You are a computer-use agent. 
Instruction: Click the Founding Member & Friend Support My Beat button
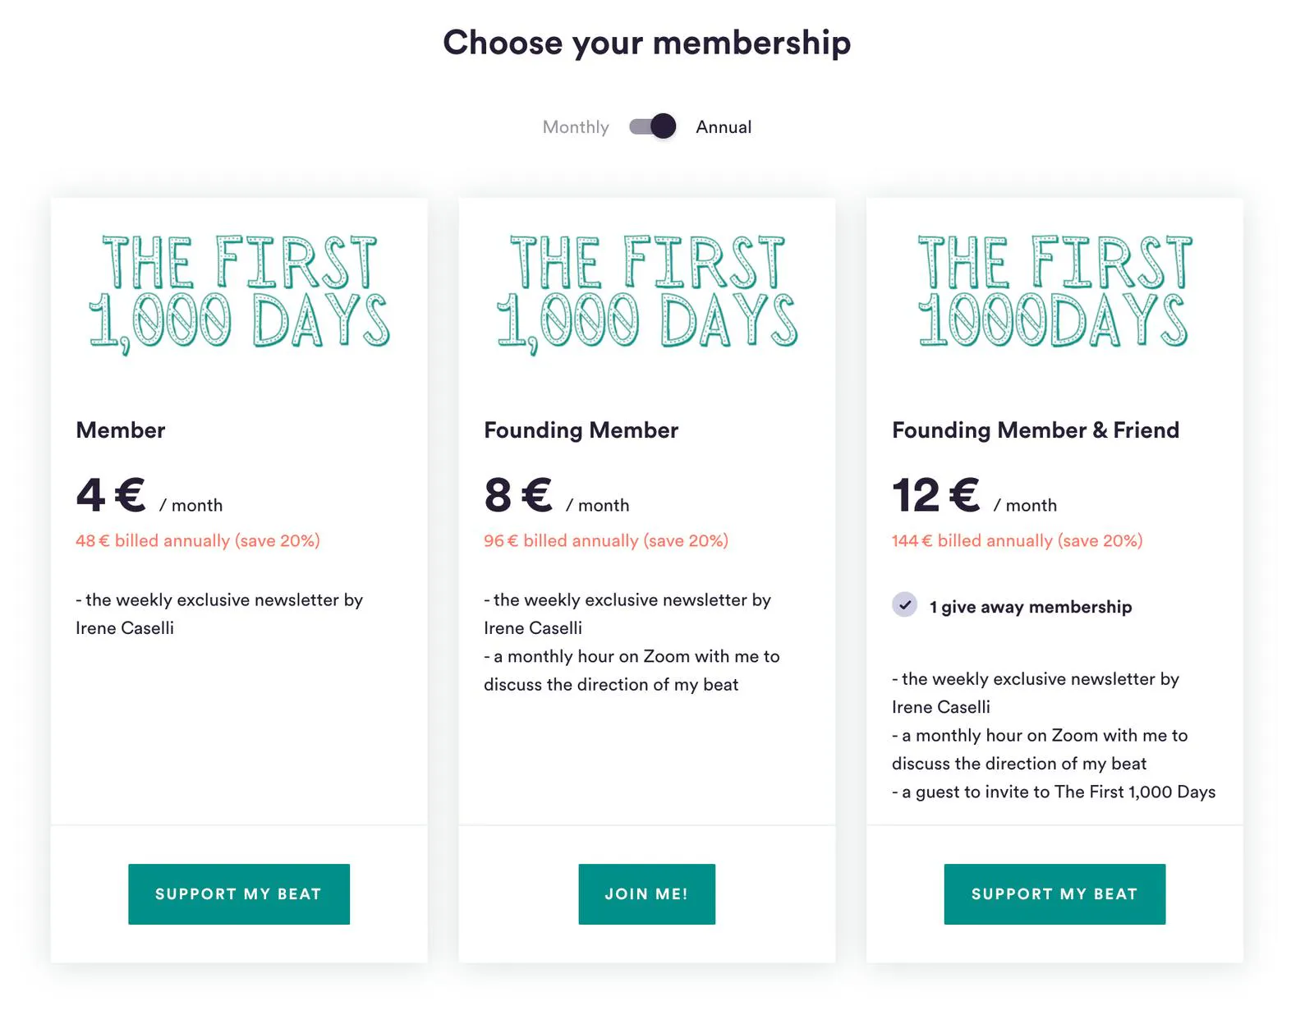click(x=1054, y=894)
